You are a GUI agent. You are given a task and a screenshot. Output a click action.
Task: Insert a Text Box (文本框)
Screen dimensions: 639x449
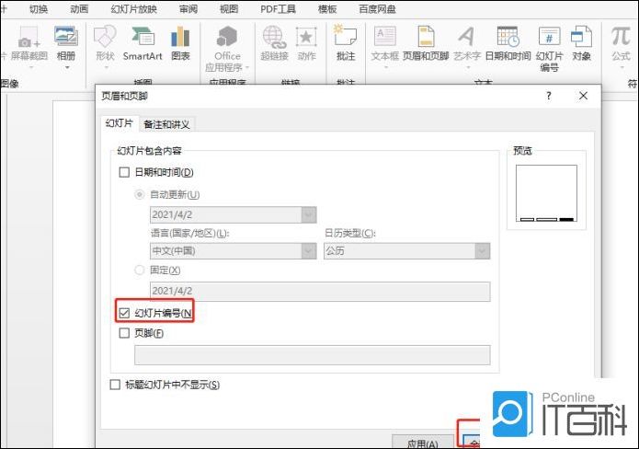coord(384,45)
